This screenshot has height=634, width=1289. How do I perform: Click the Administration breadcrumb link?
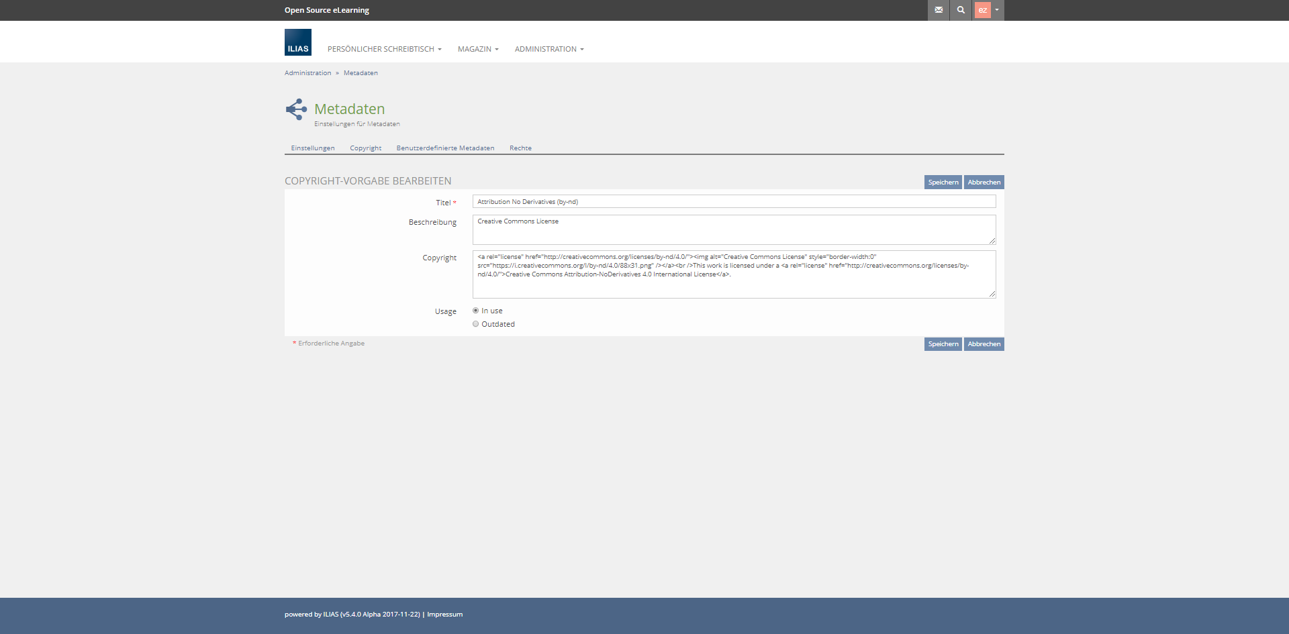(x=307, y=73)
